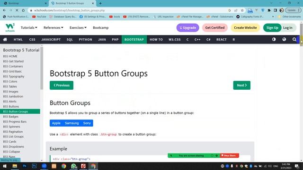Select BOOTSTRAP in the top navbar
The image size is (303, 170).
point(134,40)
